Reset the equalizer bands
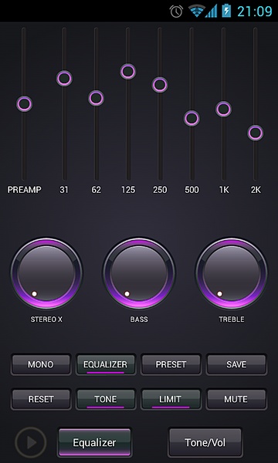 tap(41, 399)
